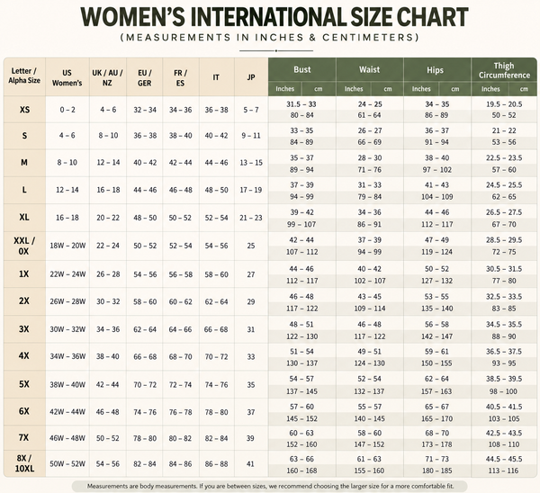Click FR size "50 – 52" in XL row
The image size is (540, 493).
(x=181, y=218)
